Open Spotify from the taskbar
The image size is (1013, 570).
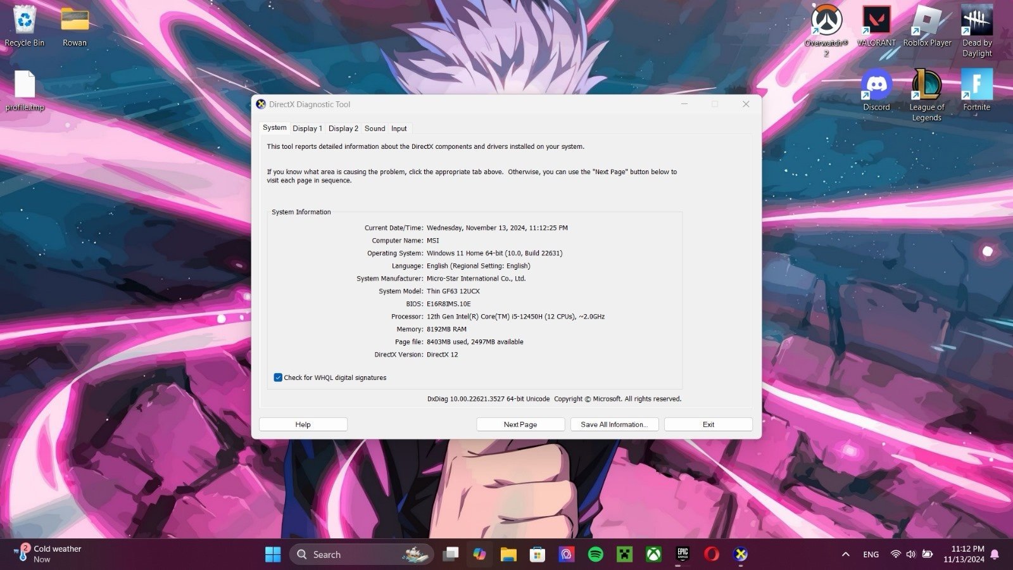[x=596, y=554]
